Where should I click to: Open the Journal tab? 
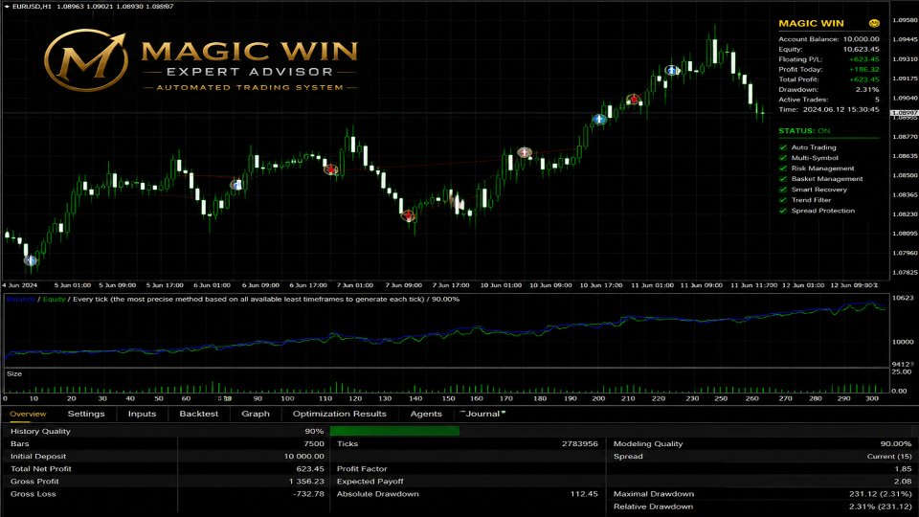click(482, 414)
